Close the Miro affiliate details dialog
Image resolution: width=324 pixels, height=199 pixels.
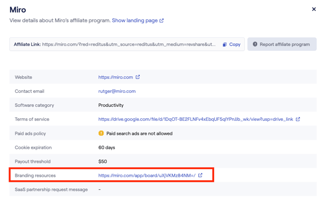tap(314, 9)
